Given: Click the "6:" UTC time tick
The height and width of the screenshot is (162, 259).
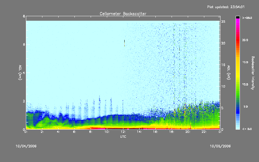Looking at the screenshot, I should 75,132.
